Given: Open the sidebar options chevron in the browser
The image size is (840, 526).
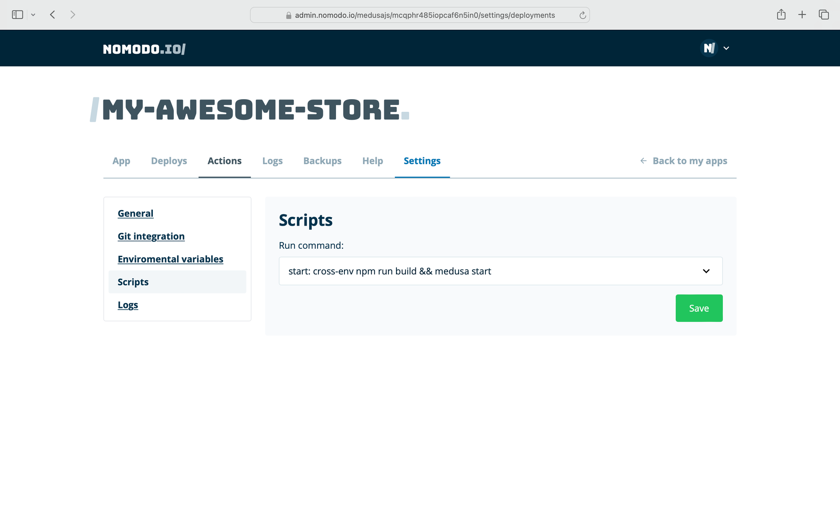Looking at the screenshot, I should pyautogui.click(x=33, y=15).
